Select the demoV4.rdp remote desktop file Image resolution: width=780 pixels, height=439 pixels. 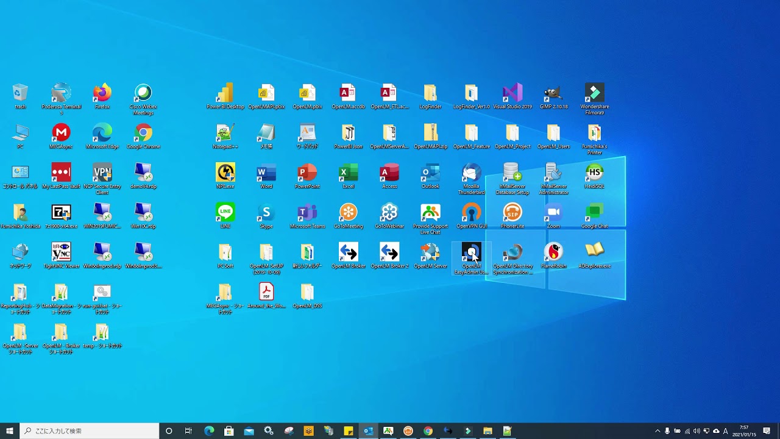point(143,176)
